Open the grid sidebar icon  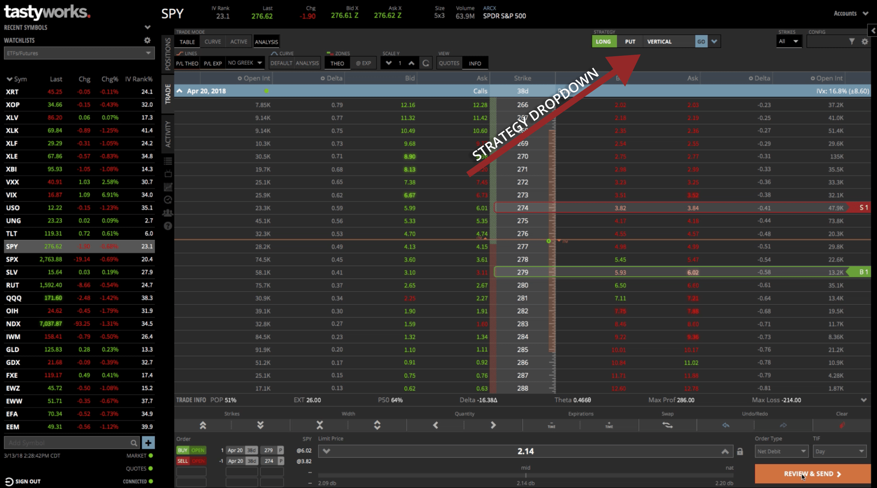coord(168,187)
